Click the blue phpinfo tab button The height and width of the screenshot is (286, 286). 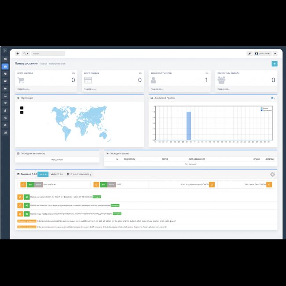point(43,174)
